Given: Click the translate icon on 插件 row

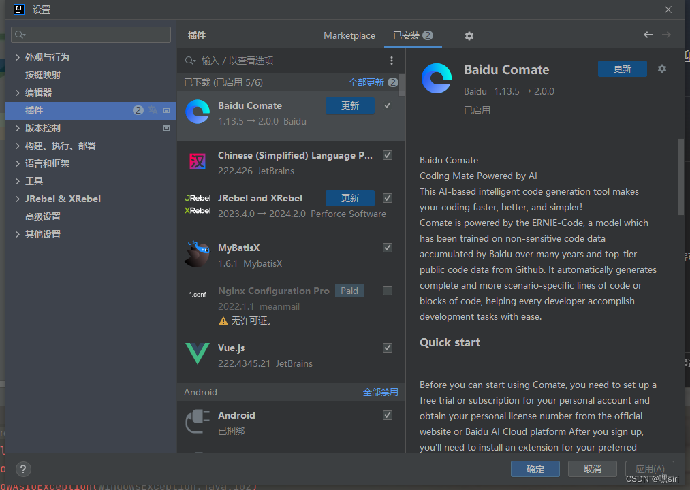Looking at the screenshot, I should pyautogui.click(x=153, y=110).
